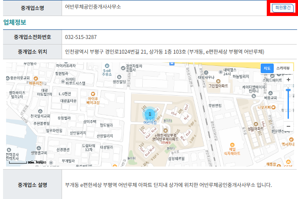The width and height of the screenshot is (298, 199).
Task: Click the 하늘빌리지 map label
Action: [241, 77]
